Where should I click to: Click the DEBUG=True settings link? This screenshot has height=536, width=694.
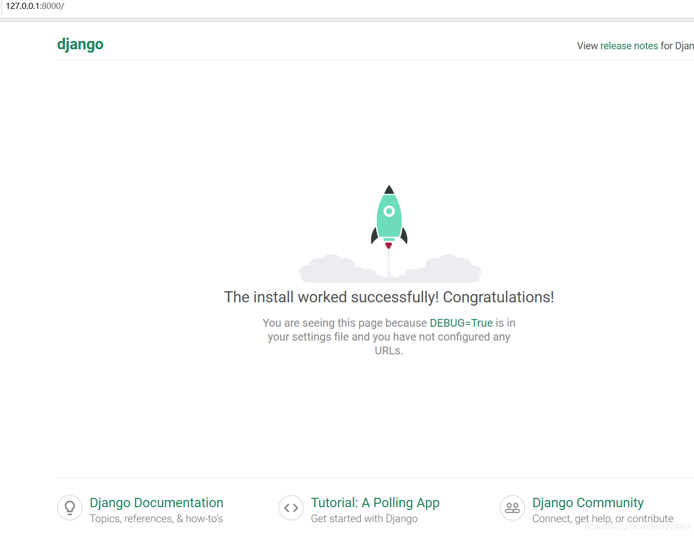point(461,323)
